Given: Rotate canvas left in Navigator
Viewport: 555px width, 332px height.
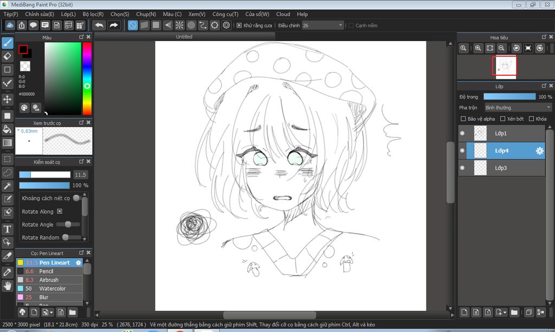Looking at the screenshot, I should tap(517, 48).
